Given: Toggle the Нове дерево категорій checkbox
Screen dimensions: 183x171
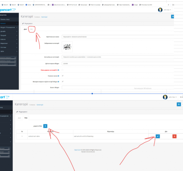Looking at the screenshot, I should (63, 70).
